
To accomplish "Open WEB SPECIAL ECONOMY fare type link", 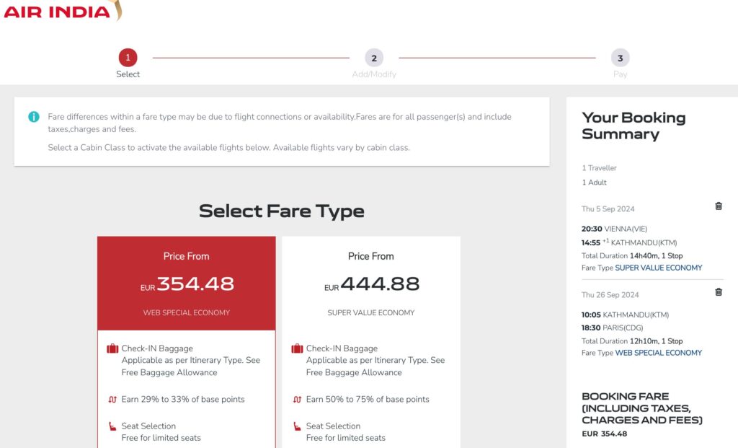I will click(658, 353).
